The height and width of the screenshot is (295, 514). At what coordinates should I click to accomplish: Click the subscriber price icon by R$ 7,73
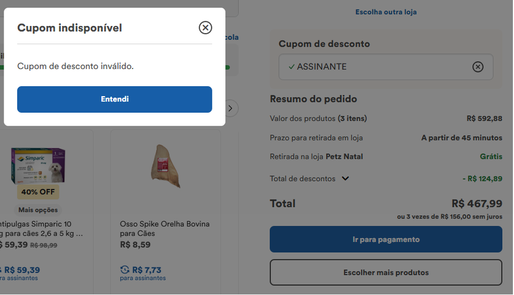[124, 270]
